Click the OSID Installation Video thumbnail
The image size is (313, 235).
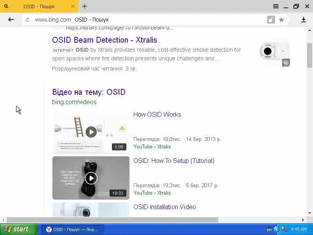click(91, 210)
